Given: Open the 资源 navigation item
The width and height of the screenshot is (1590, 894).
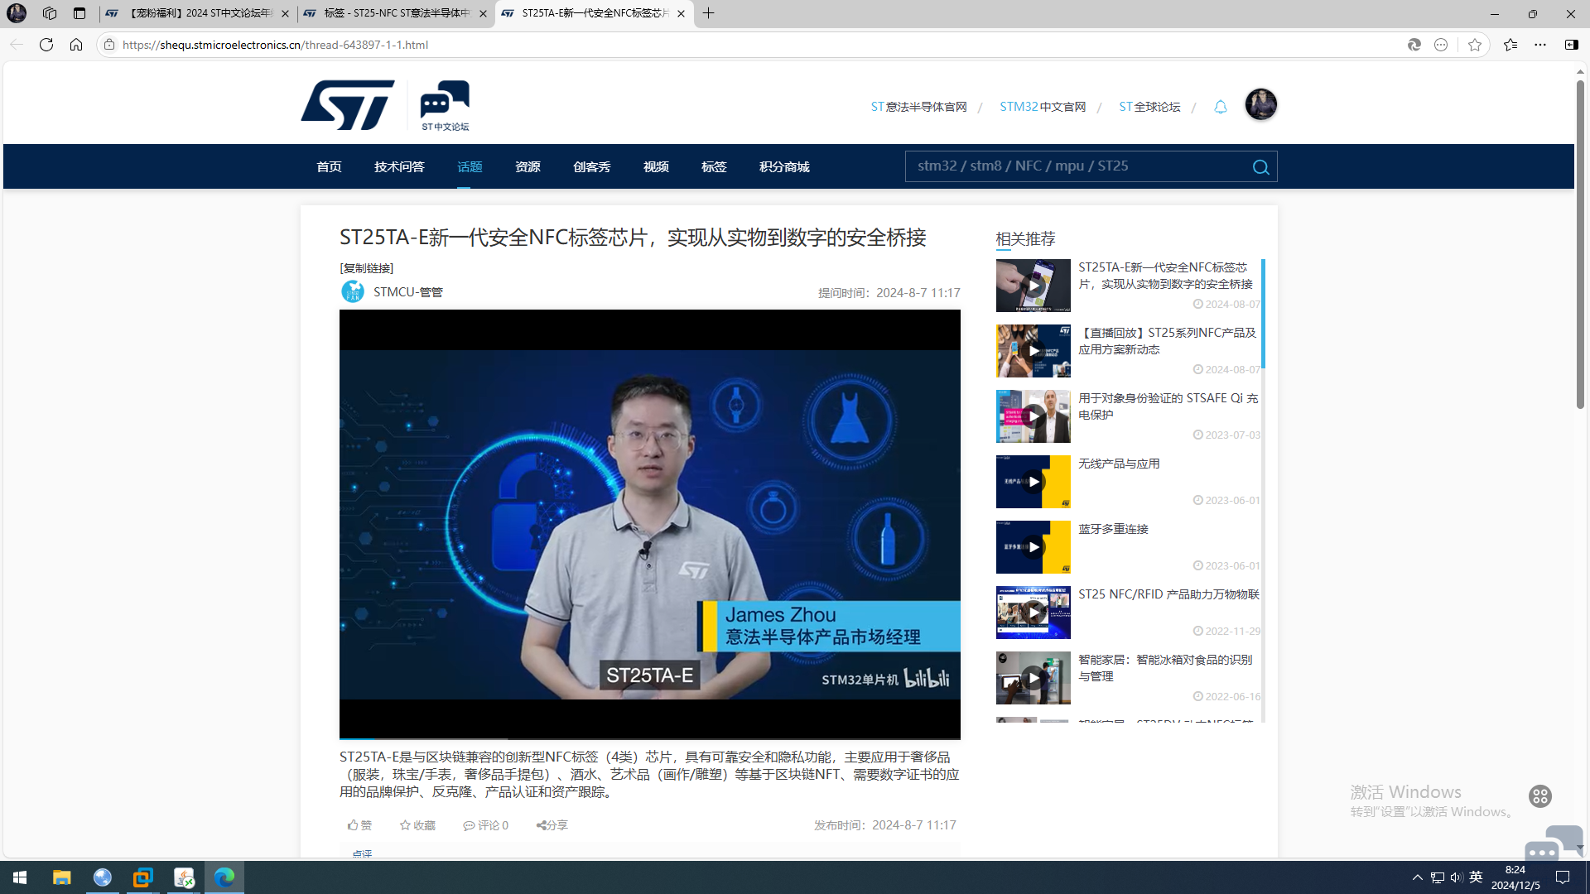Looking at the screenshot, I should (x=528, y=167).
